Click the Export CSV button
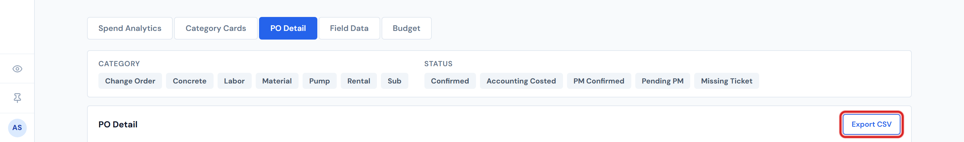 871,124
